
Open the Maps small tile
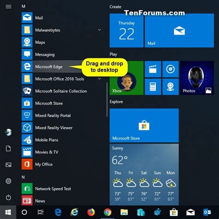(x=170, y=87)
